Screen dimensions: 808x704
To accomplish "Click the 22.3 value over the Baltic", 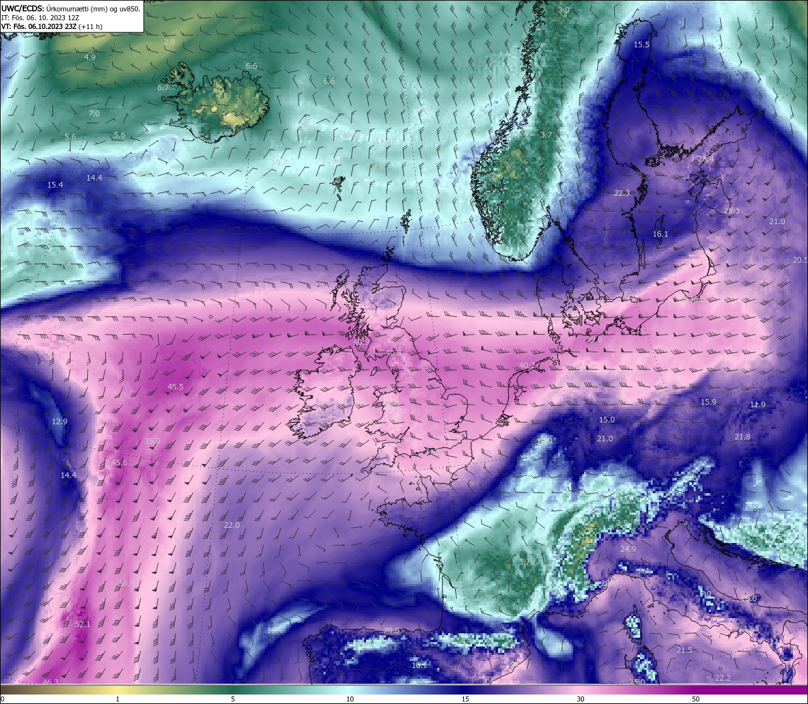I will [622, 193].
